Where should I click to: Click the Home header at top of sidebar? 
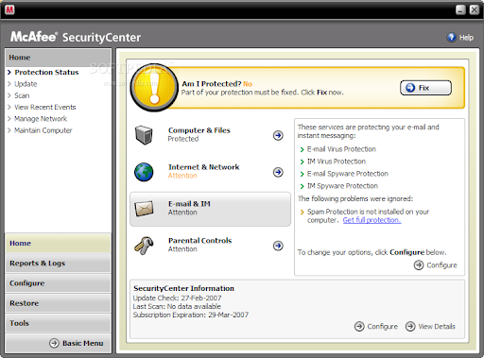click(x=58, y=58)
